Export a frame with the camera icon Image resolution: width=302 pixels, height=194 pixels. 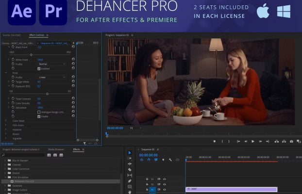click(291, 141)
